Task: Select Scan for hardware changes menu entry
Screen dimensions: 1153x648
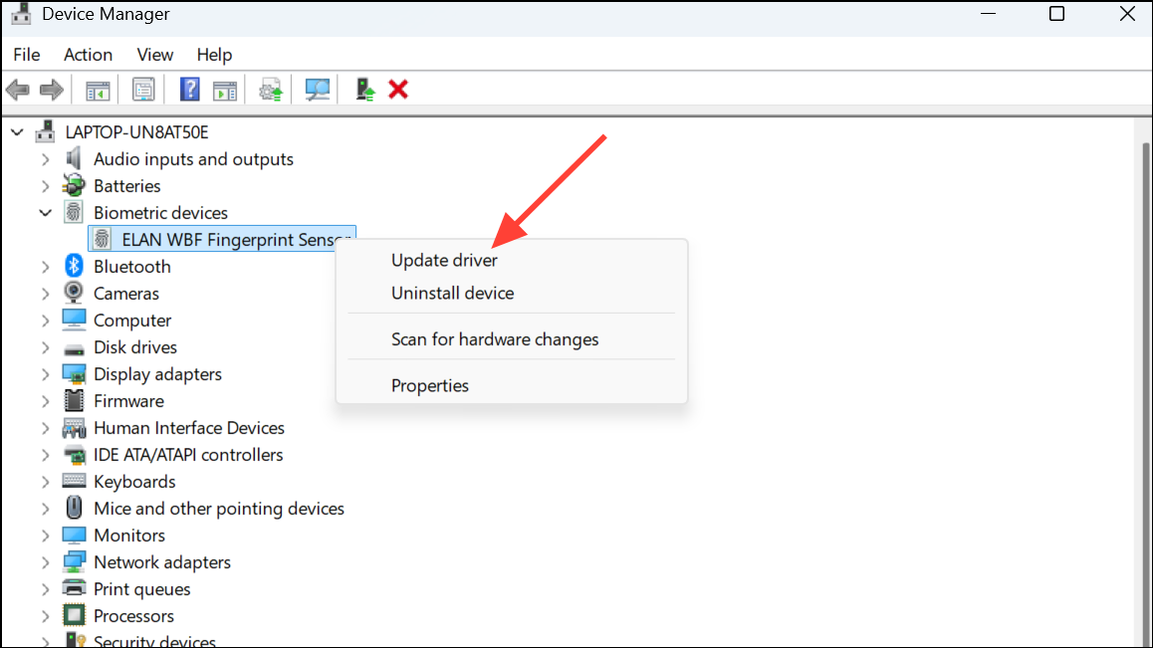Action: pos(495,339)
